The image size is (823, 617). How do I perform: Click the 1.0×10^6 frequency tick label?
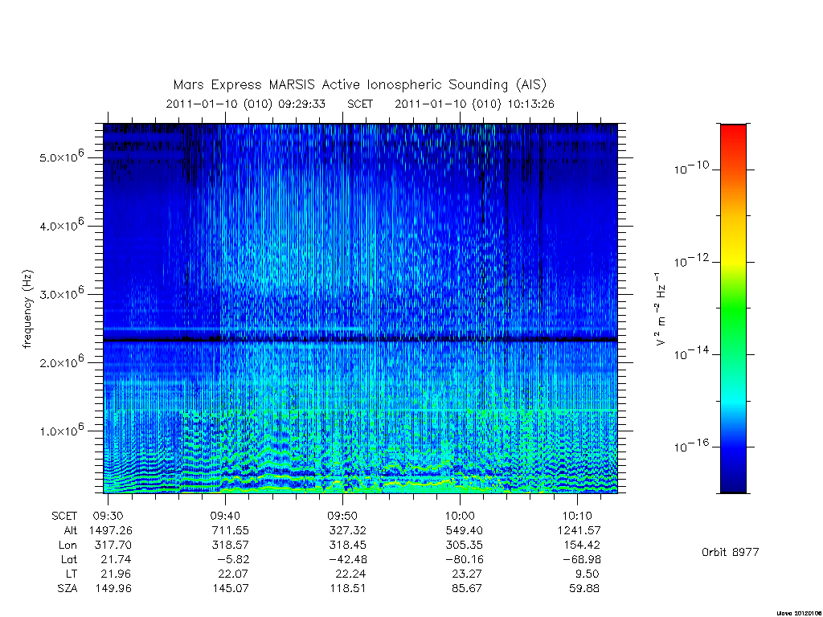61,430
